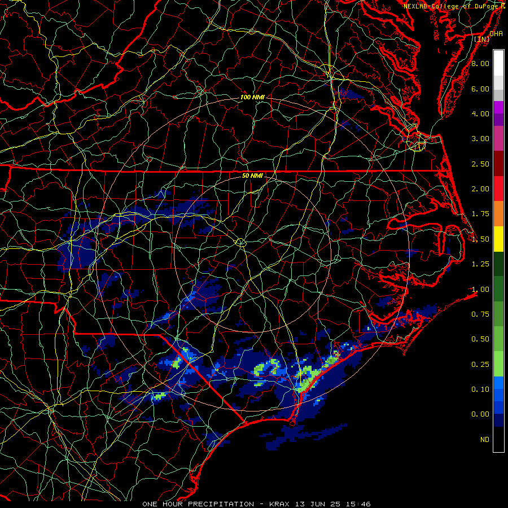Click the 50 NMI range ring label
The height and width of the screenshot is (508, 508).
point(252,176)
